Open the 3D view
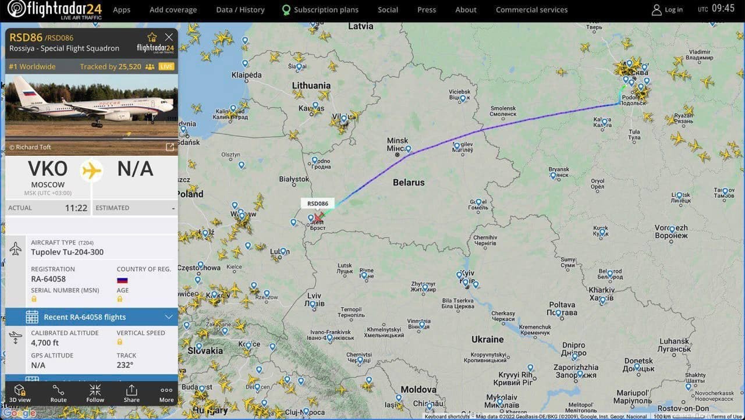The height and width of the screenshot is (420, 745). pyautogui.click(x=20, y=393)
